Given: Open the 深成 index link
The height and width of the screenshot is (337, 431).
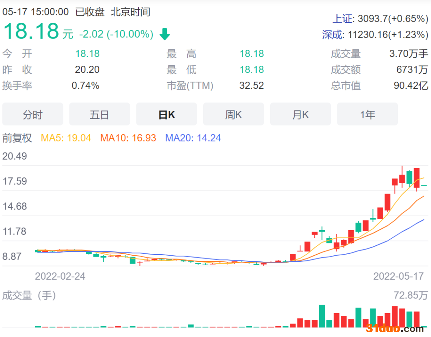Looking at the screenshot, I should point(332,35).
